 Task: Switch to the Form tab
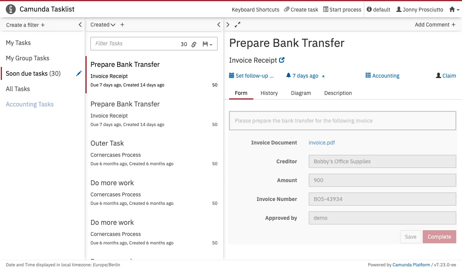(x=241, y=93)
